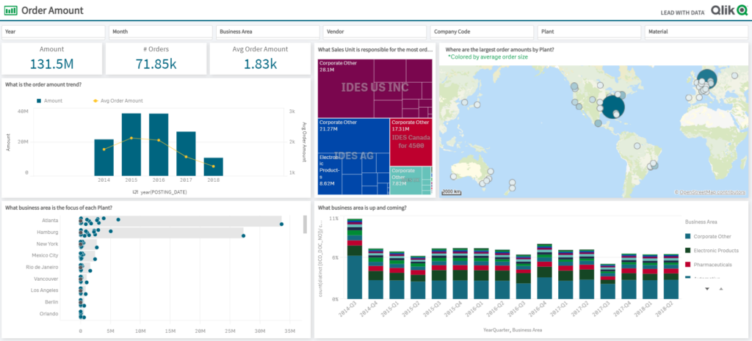Viewport: 752px width, 341px height.
Task: Show previous legend entries with up arrow
Action: (x=721, y=289)
